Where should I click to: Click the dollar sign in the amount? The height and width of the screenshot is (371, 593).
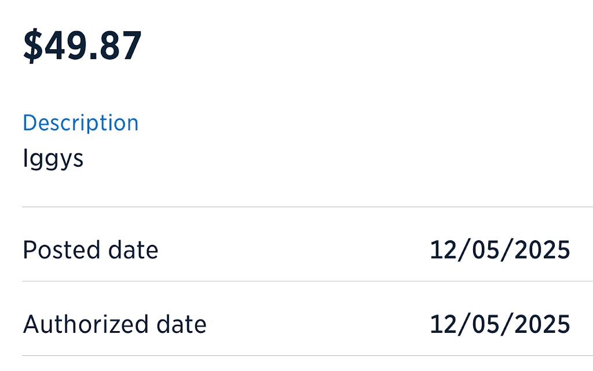[x=33, y=46]
